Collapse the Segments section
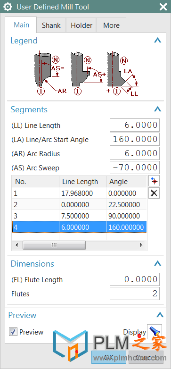171x369 pixels. point(158,109)
